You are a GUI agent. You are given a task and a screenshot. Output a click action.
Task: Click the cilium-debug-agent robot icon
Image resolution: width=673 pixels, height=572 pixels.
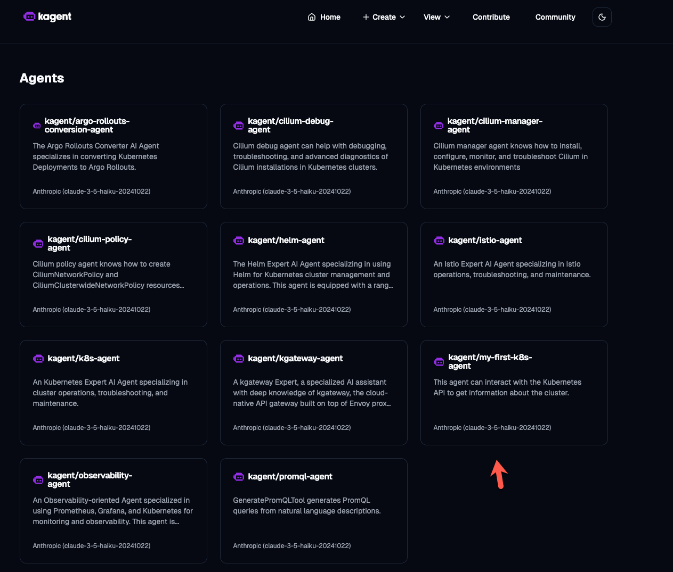point(239,126)
